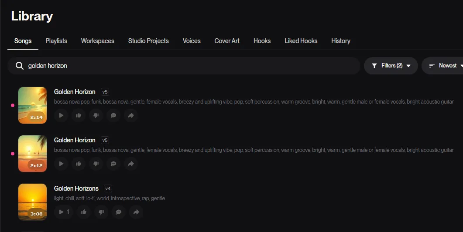Share the Golden Horizons v4 song

(136, 212)
